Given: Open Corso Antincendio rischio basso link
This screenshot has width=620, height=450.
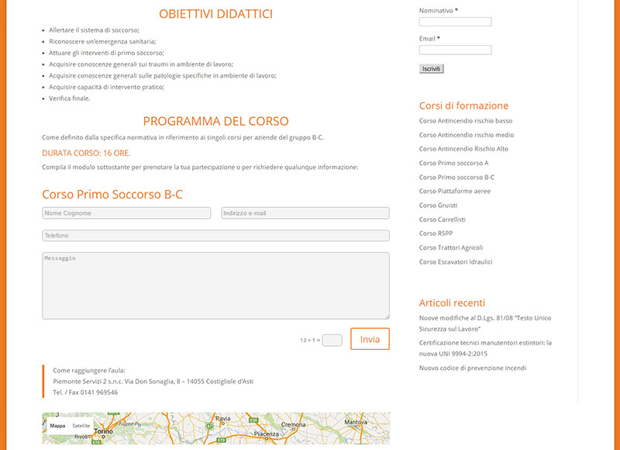Looking at the screenshot, I should point(466,121).
